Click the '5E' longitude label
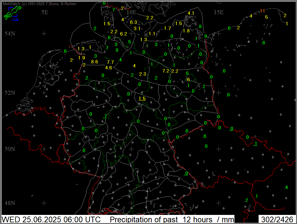Viewport: 297px width, 224px height. [45, 12]
